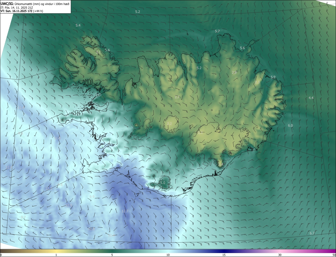The height and width of the screenshot is (257, 336).
Task: Click the IT initialization time line 'Fös. 14. 11. 2025 21Z'
Action: click(18, 7)
